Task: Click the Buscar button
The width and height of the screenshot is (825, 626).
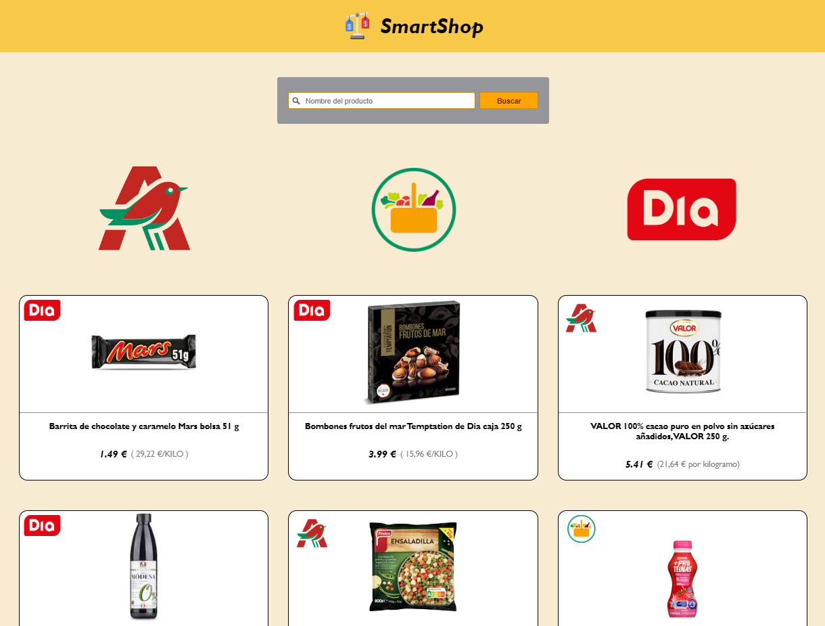Action: [x=509, y=101]
